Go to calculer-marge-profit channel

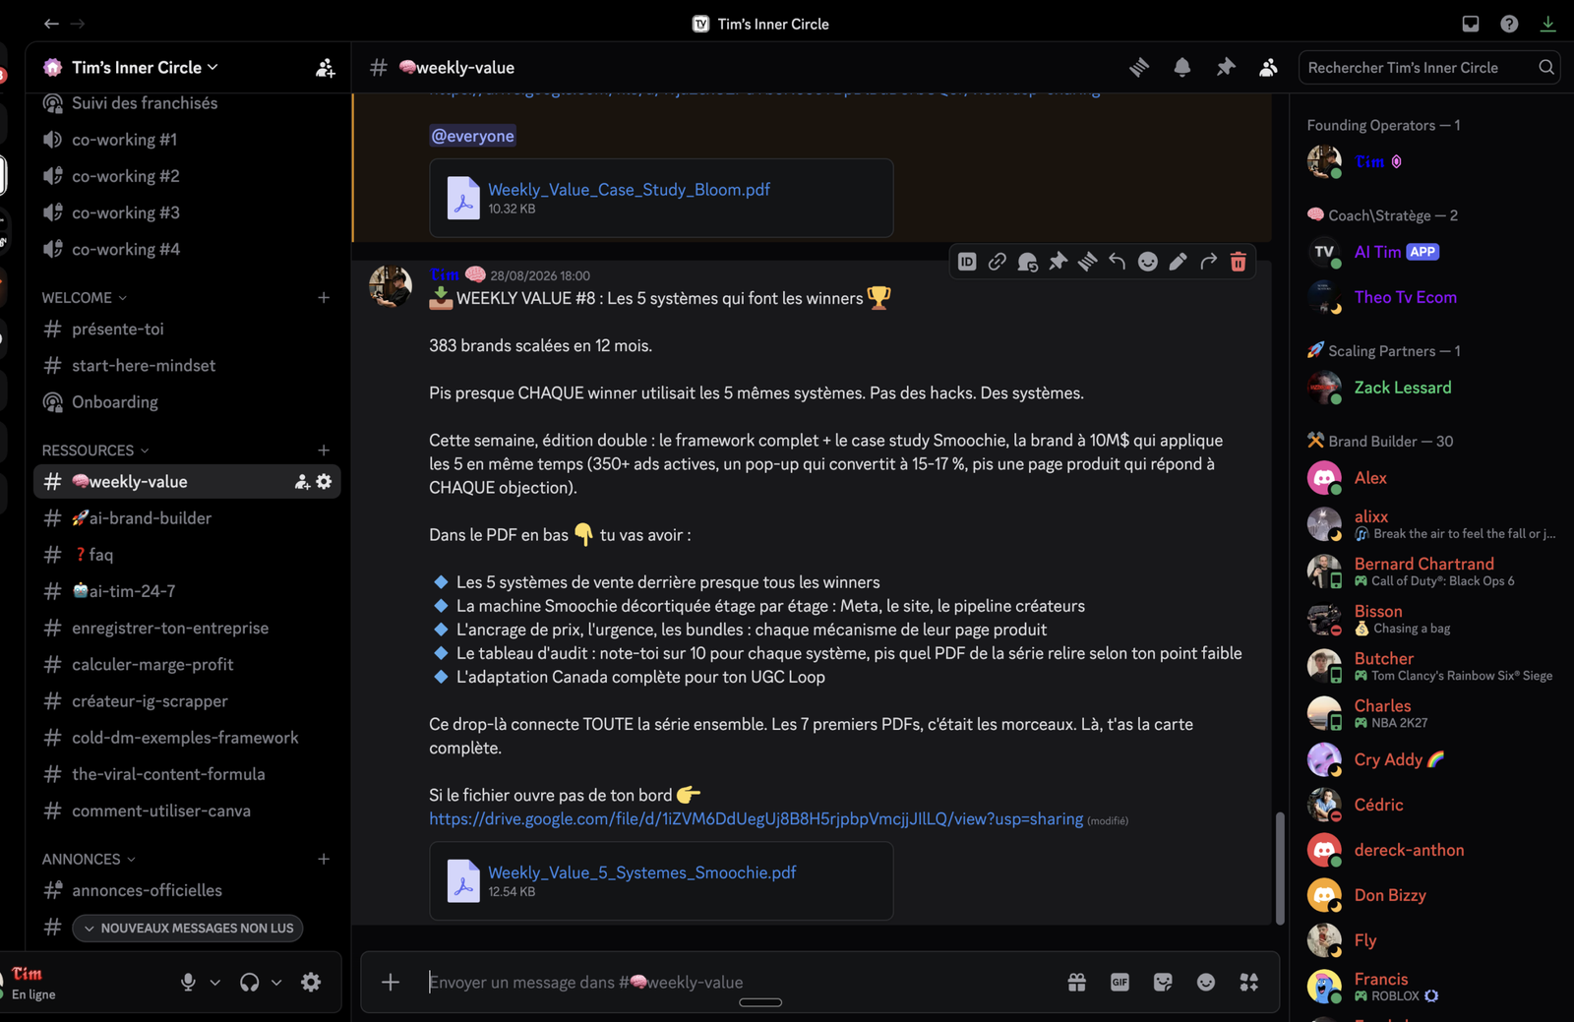coord(187,665)
